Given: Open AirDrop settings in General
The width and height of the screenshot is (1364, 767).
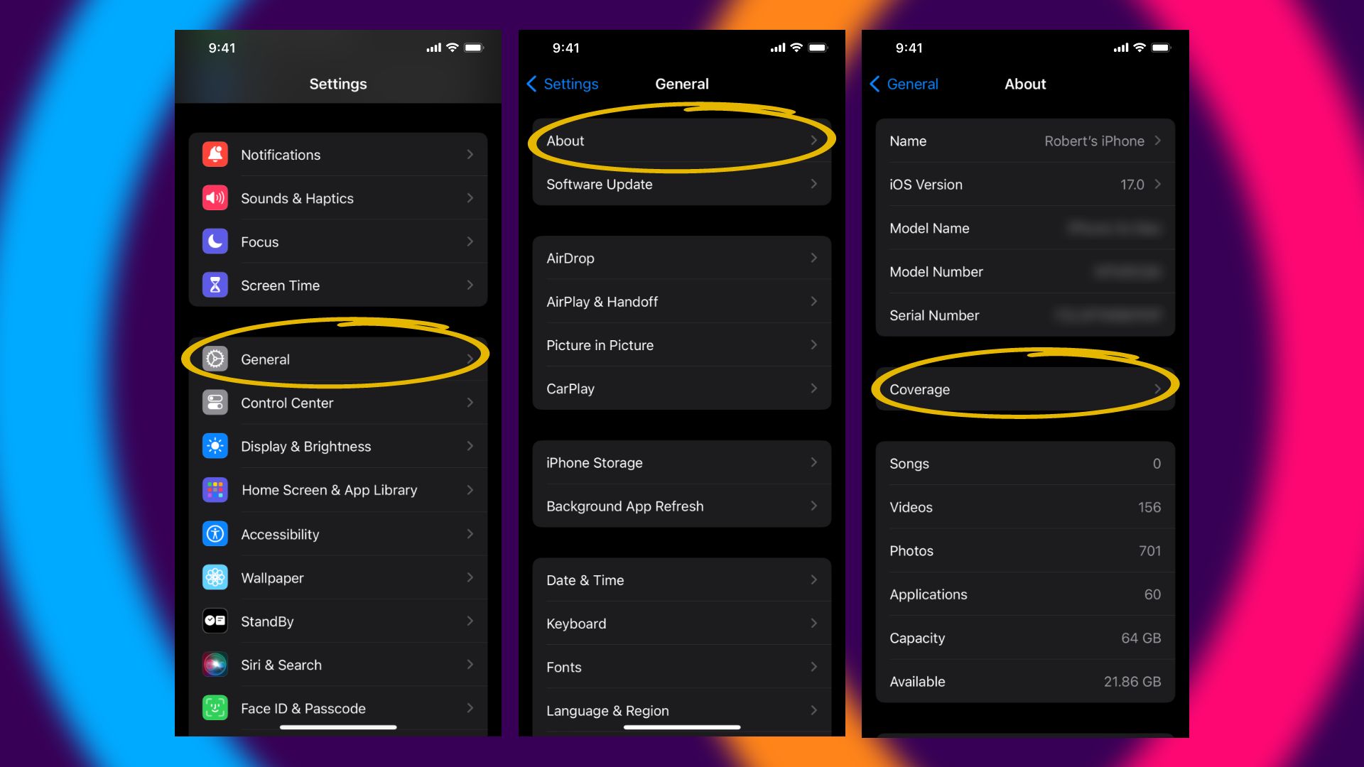Looking at the screenshot, I should (681, 258).
